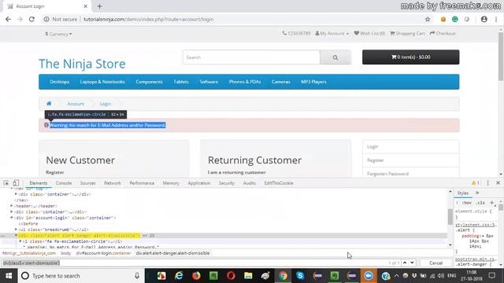Open the Windows notification center icon
504x283 pixels.
491,276
